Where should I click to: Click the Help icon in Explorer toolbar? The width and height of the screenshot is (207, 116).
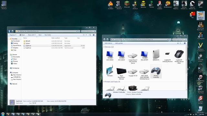(93, 35)
